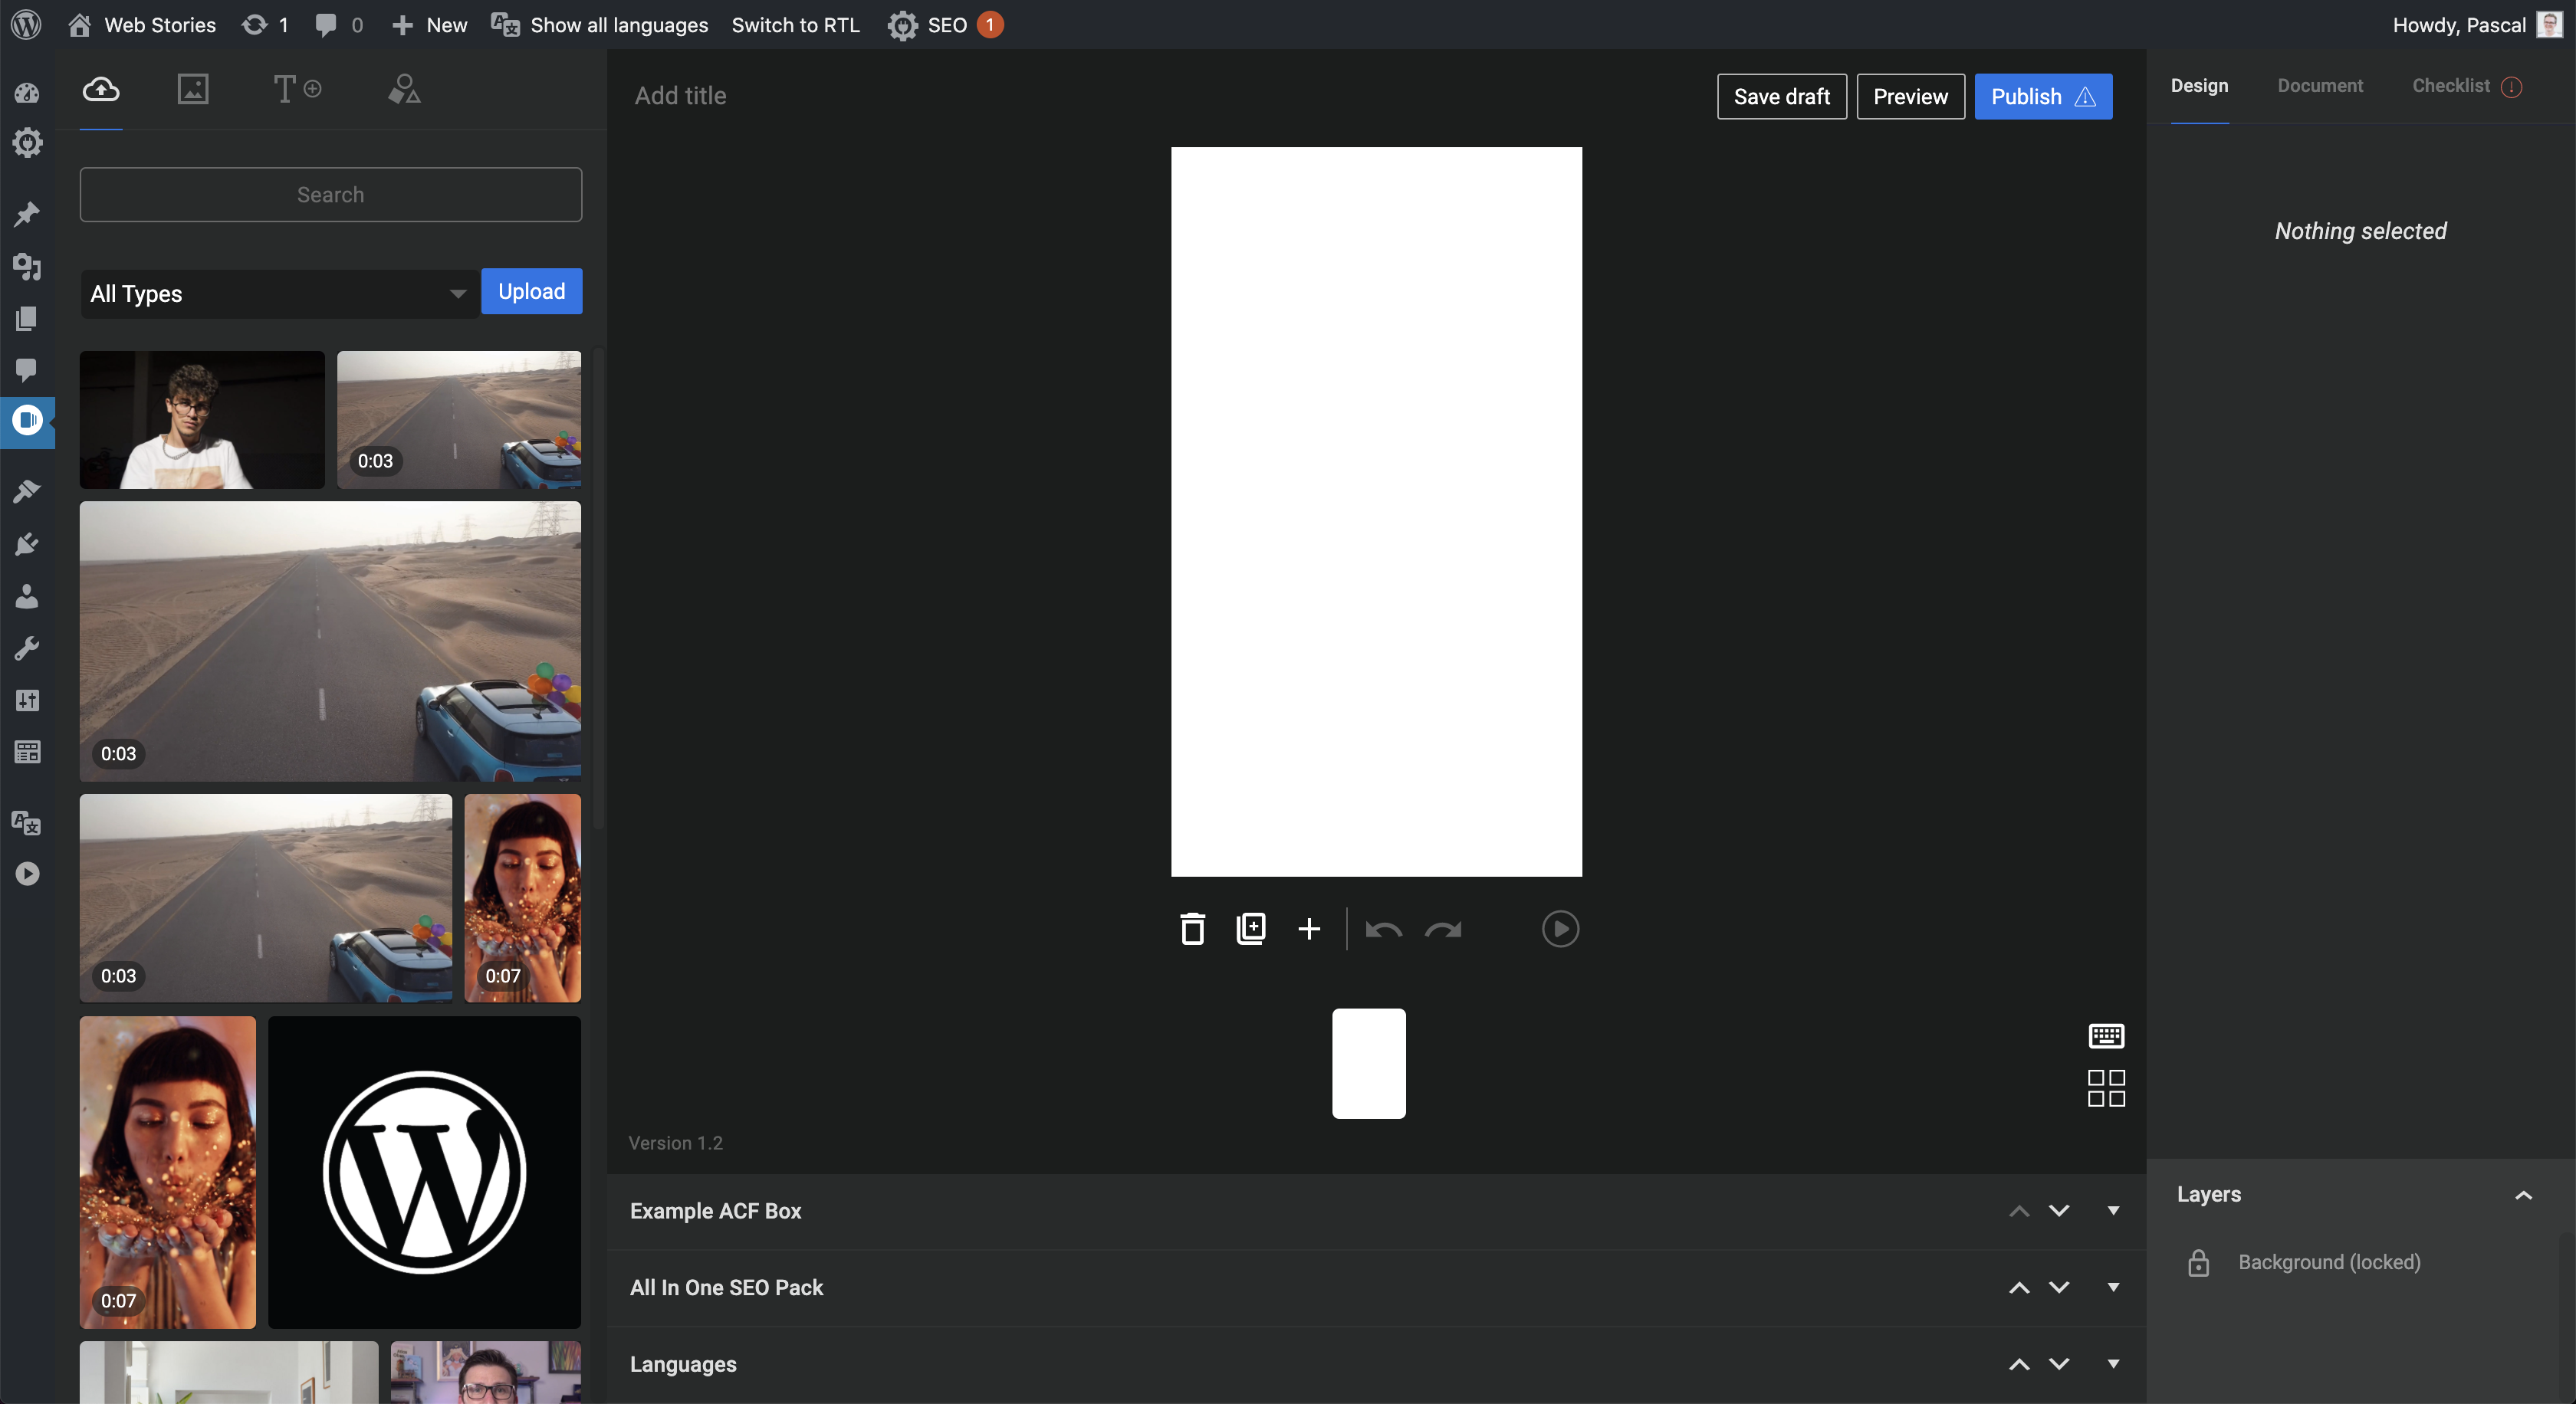The height and width of the screenshot is (1404, 2576).
Task: Select the WordPress logo video thumbnail
Action: [424, 1172]
